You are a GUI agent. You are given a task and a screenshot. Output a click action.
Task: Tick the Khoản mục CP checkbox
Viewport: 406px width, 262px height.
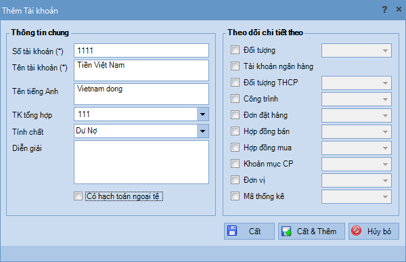coord(235,164)
